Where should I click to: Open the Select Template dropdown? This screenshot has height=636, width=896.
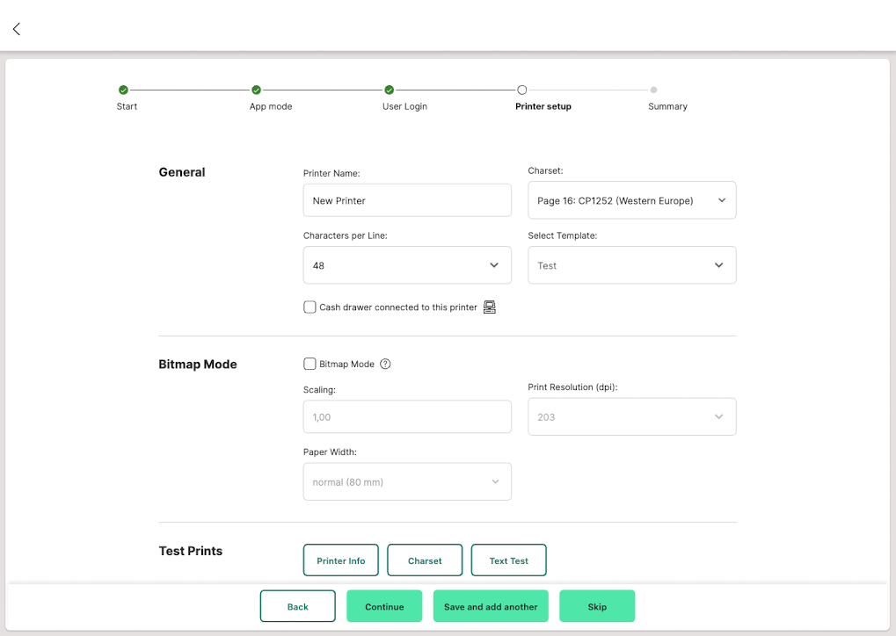[x=631, y=265]
